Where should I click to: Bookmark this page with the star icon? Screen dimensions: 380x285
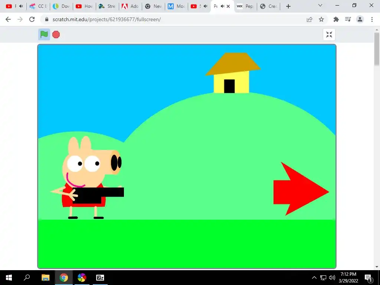click(x=321, y=19)
